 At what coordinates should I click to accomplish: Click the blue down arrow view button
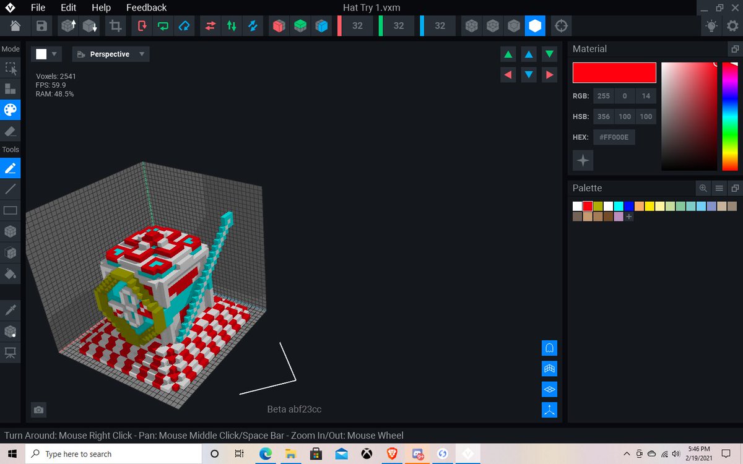point(529,75)
